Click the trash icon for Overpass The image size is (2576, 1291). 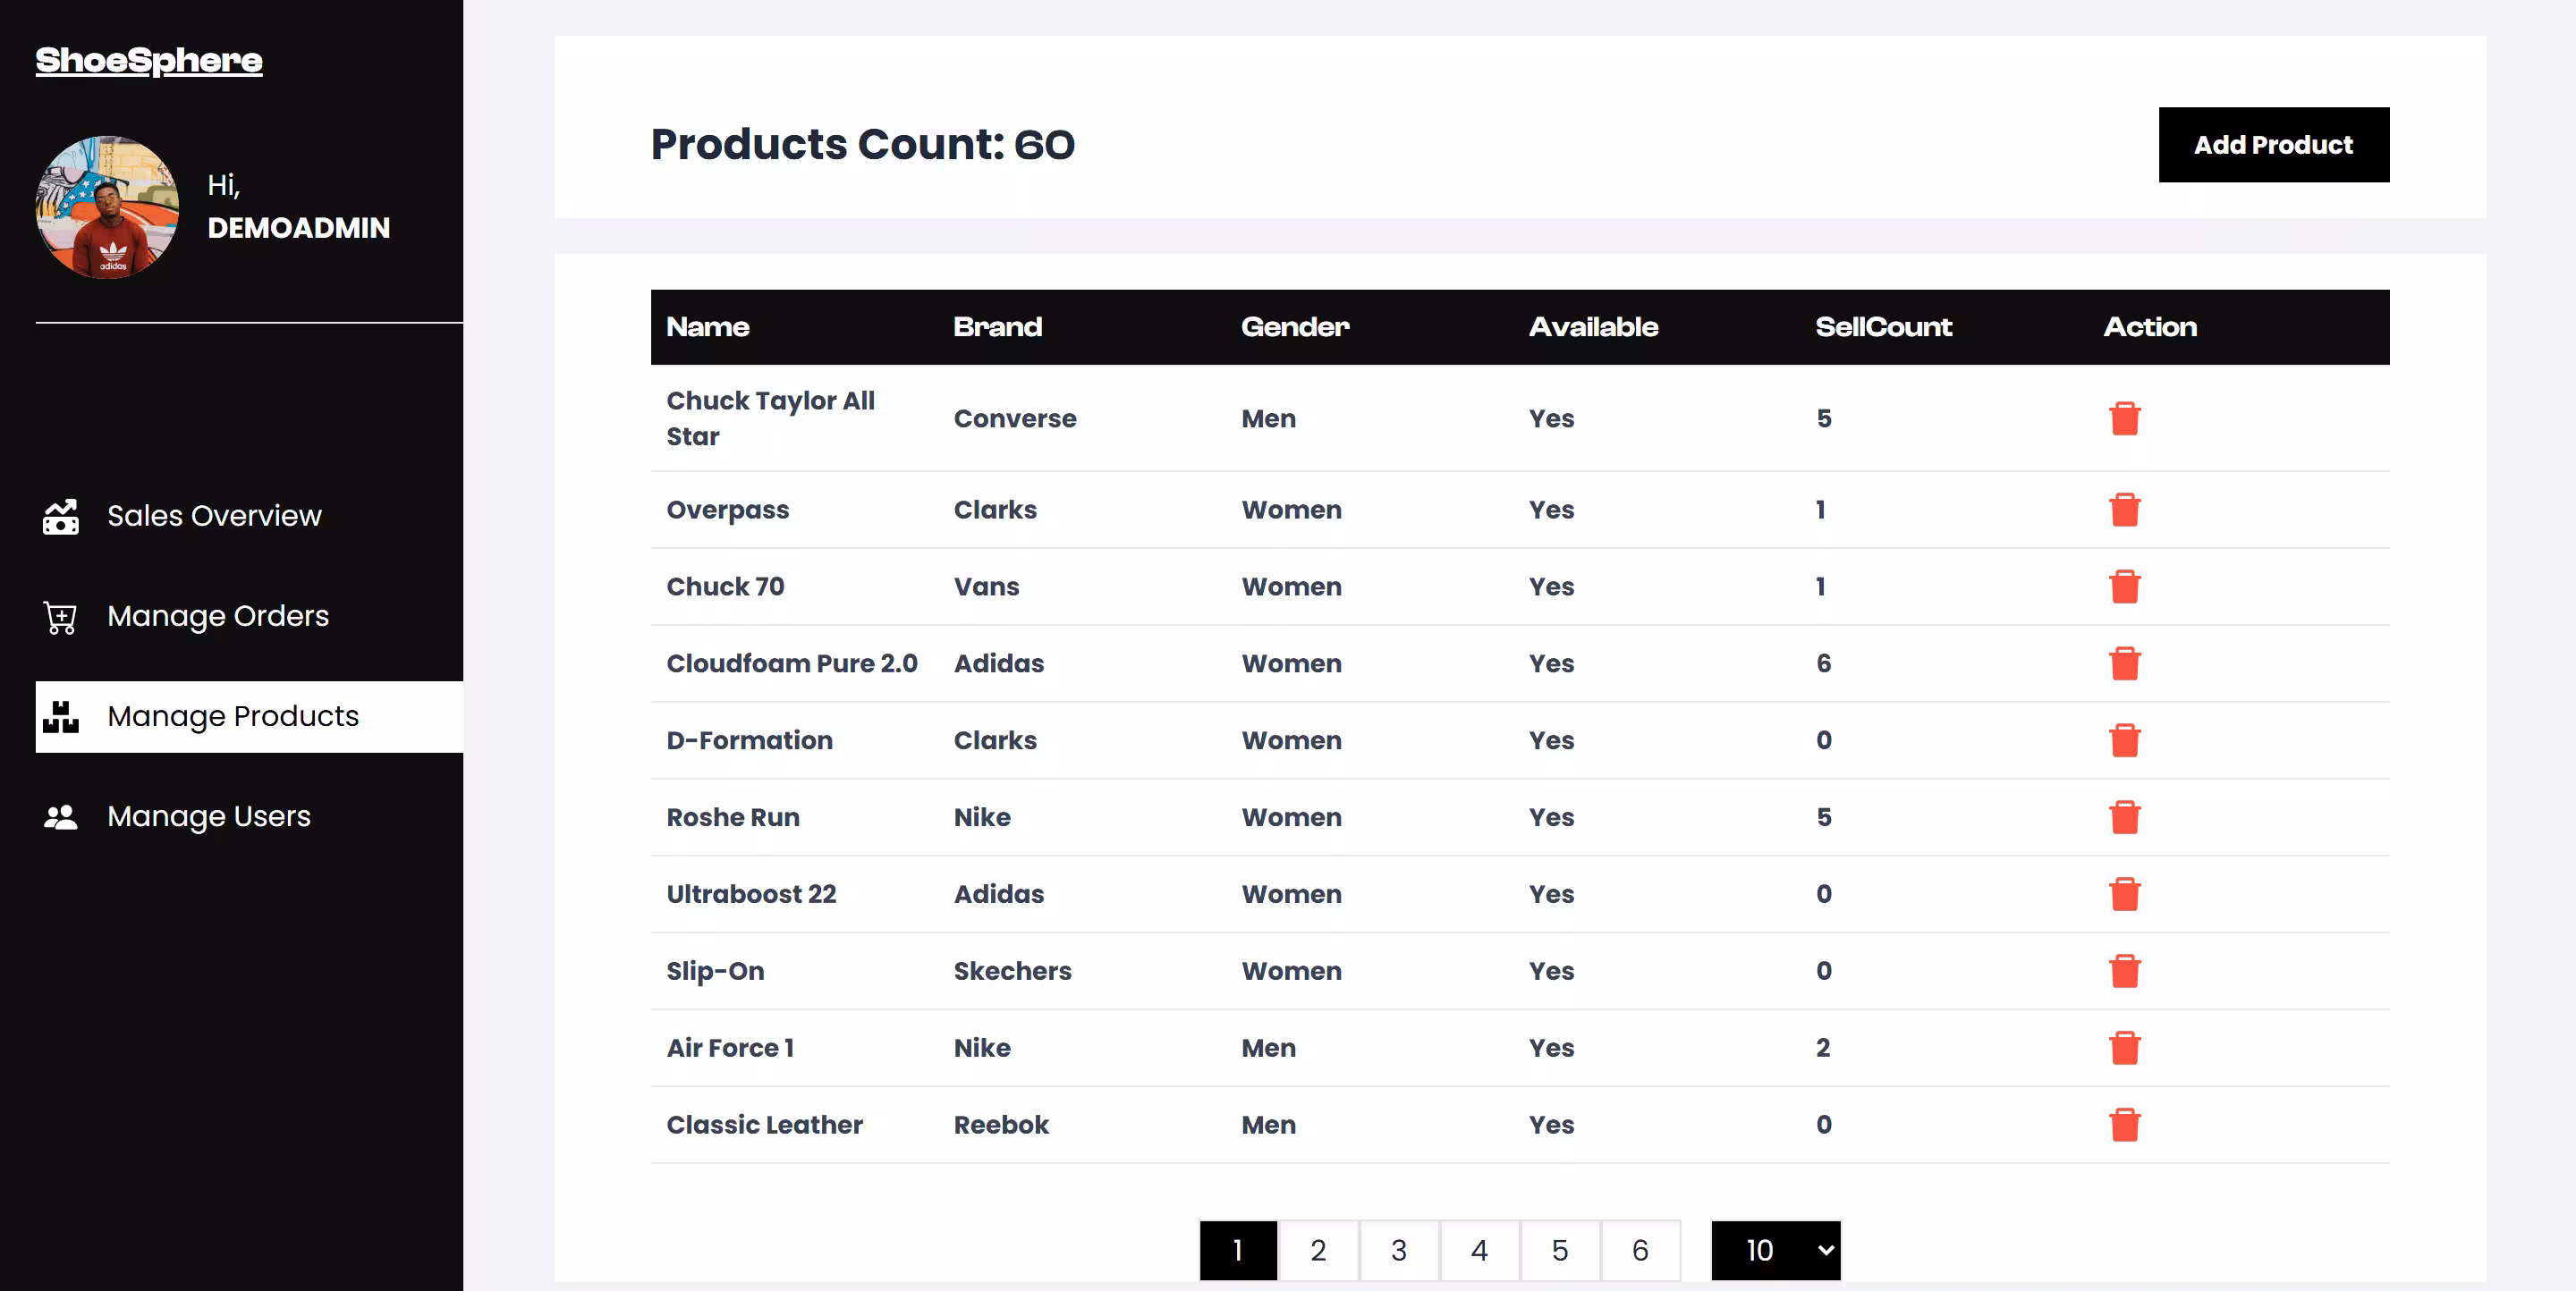click(x=2124, y=510)
